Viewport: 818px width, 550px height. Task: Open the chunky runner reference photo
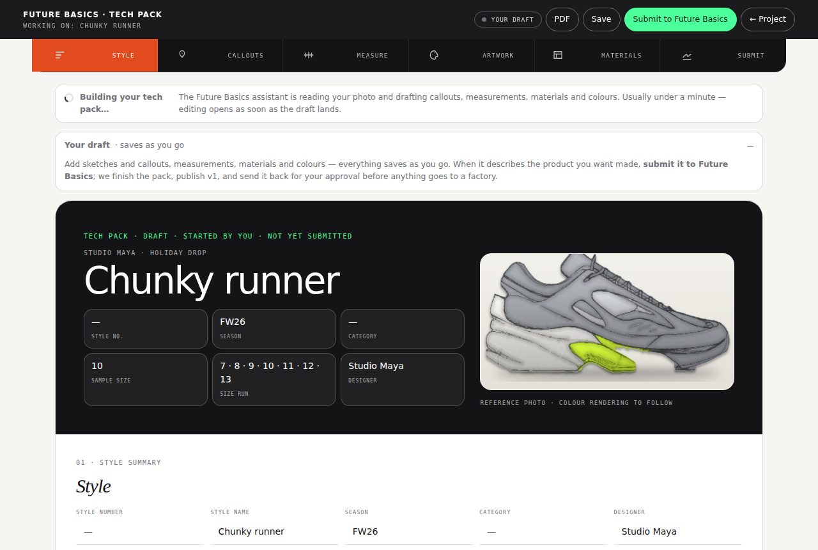[x=607, y=322]
